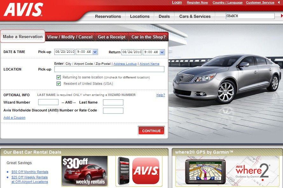Screen dimensions: 283x188
Task: Uncheck Resident of United States checkbox
Action: pos(59,84)
